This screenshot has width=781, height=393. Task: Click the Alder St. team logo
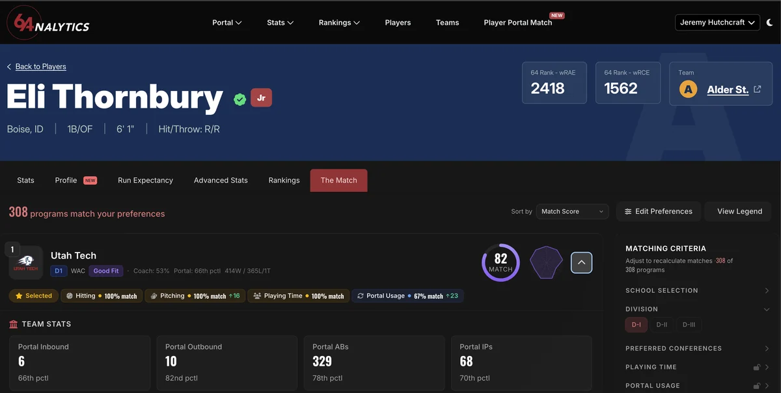pos(688,89)
